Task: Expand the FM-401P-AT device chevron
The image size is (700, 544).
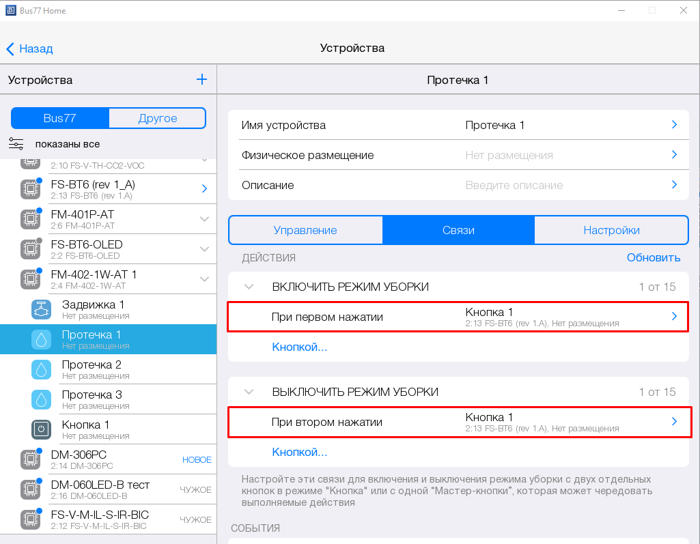Action: tap(204, 219)
